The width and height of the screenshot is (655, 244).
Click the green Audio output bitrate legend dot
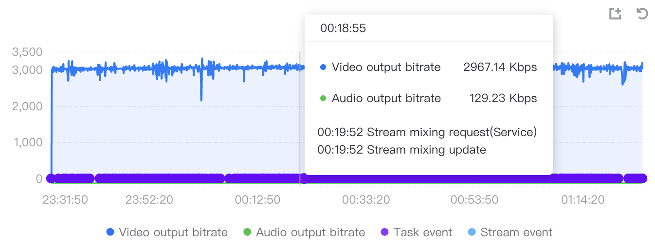[x=247, y=232]
